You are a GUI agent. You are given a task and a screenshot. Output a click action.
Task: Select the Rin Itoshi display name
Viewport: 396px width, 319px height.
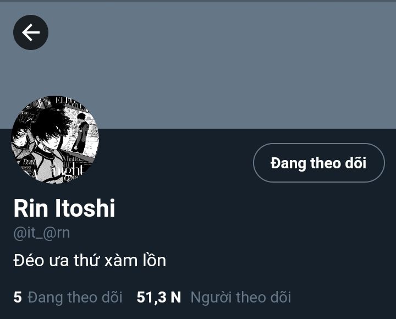[64, 208]
